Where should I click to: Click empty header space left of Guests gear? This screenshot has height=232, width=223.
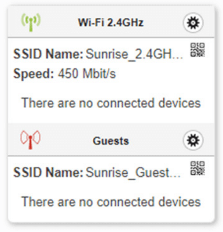pos(158,141)
